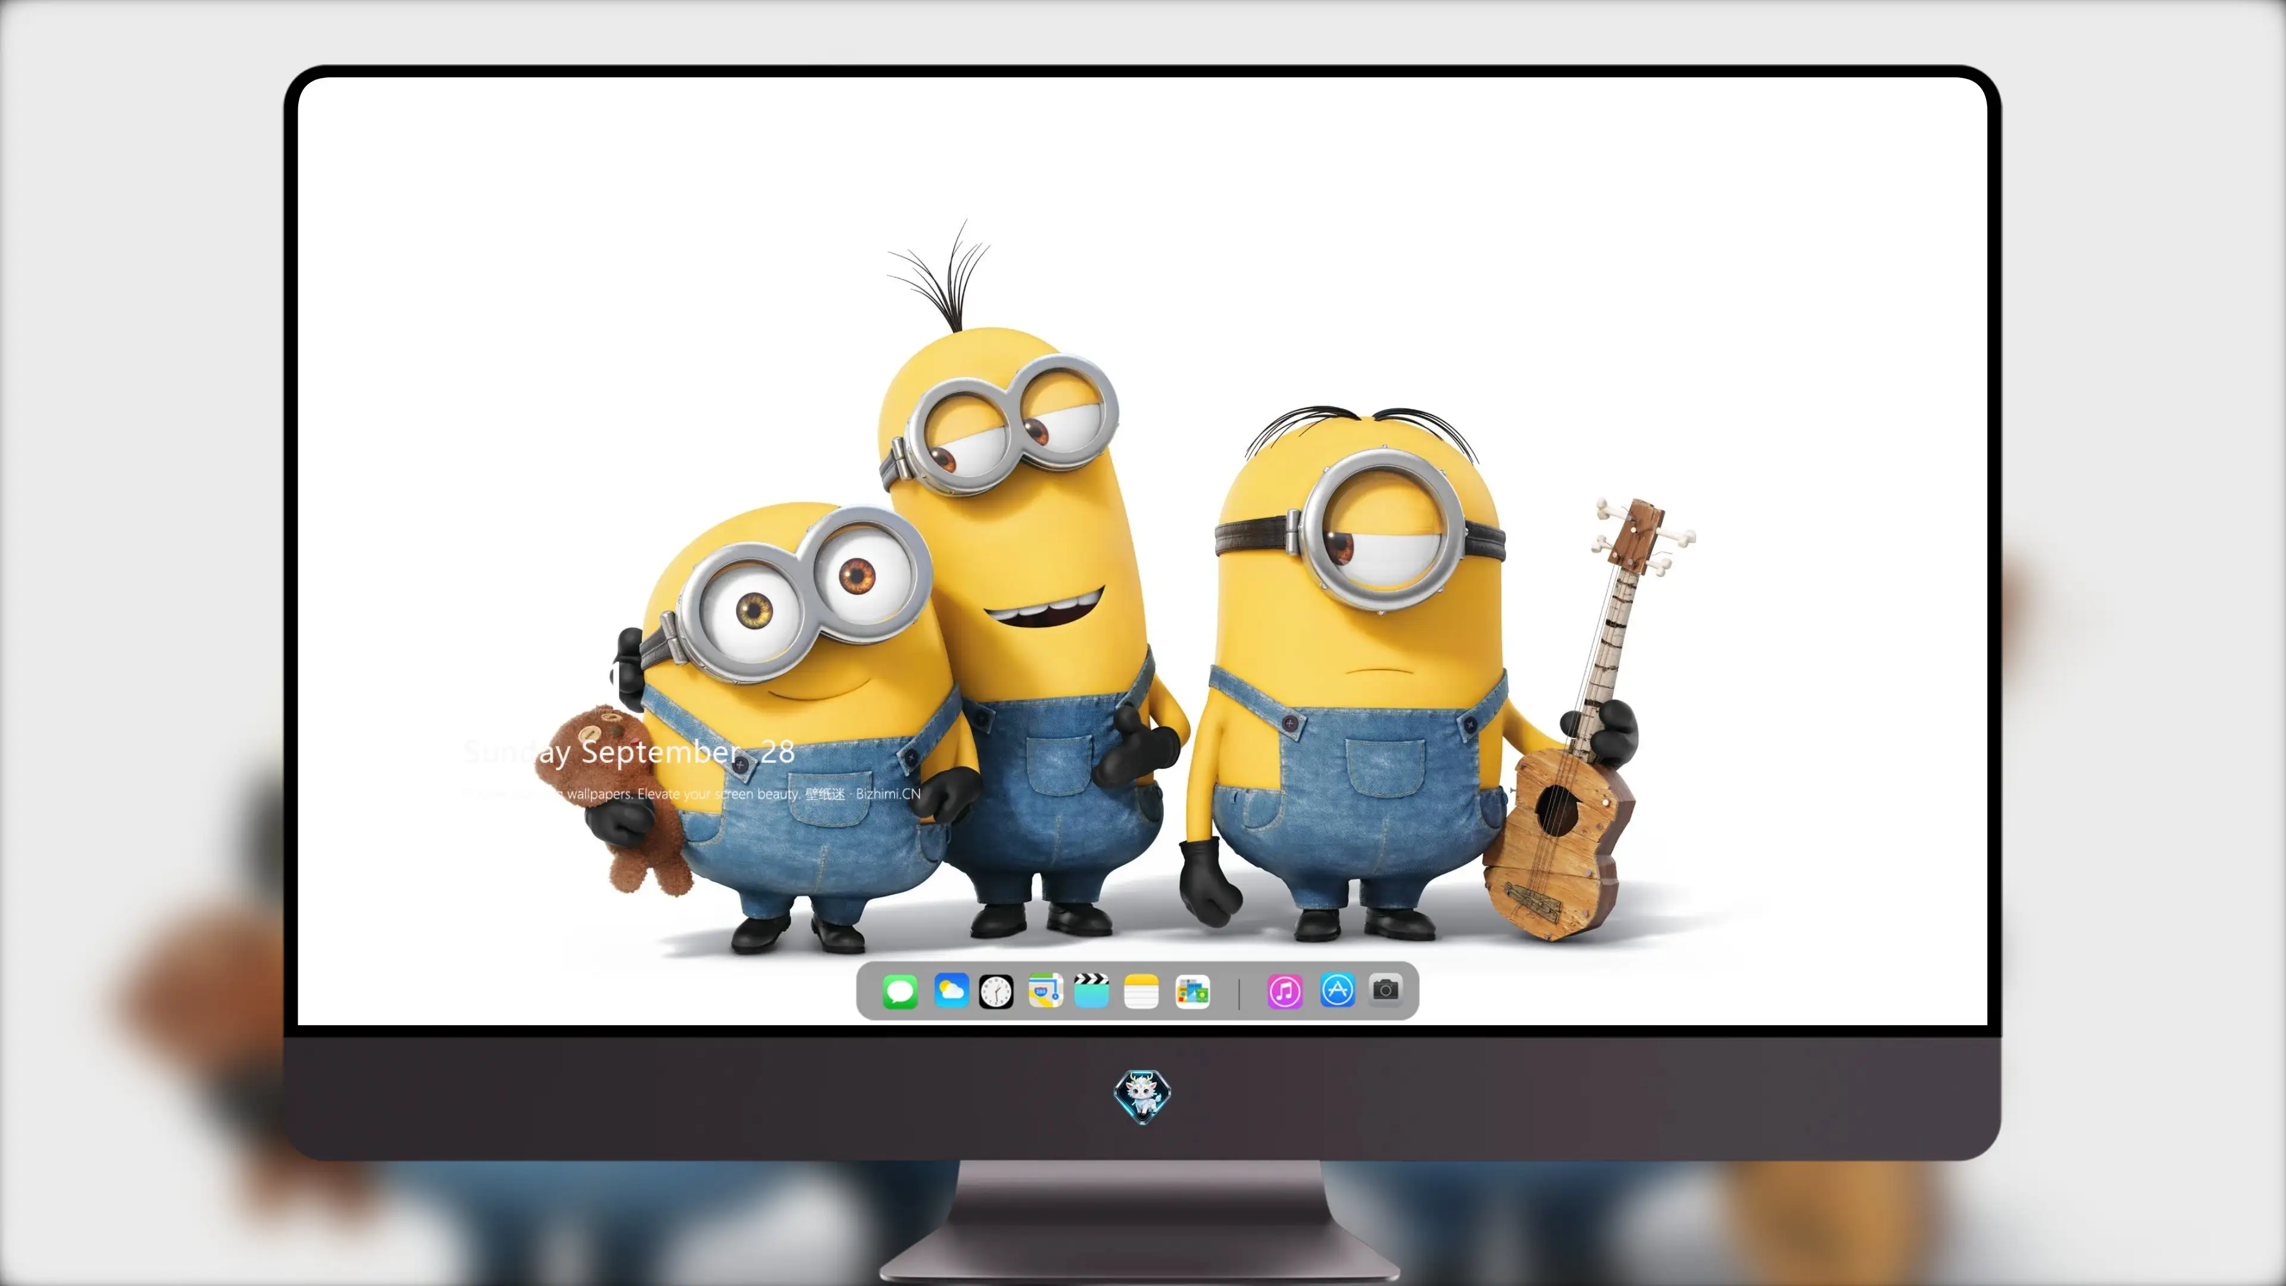Open the green Messages app in dock
This screenshot has width=2286, height=1286.
point(900,991)
